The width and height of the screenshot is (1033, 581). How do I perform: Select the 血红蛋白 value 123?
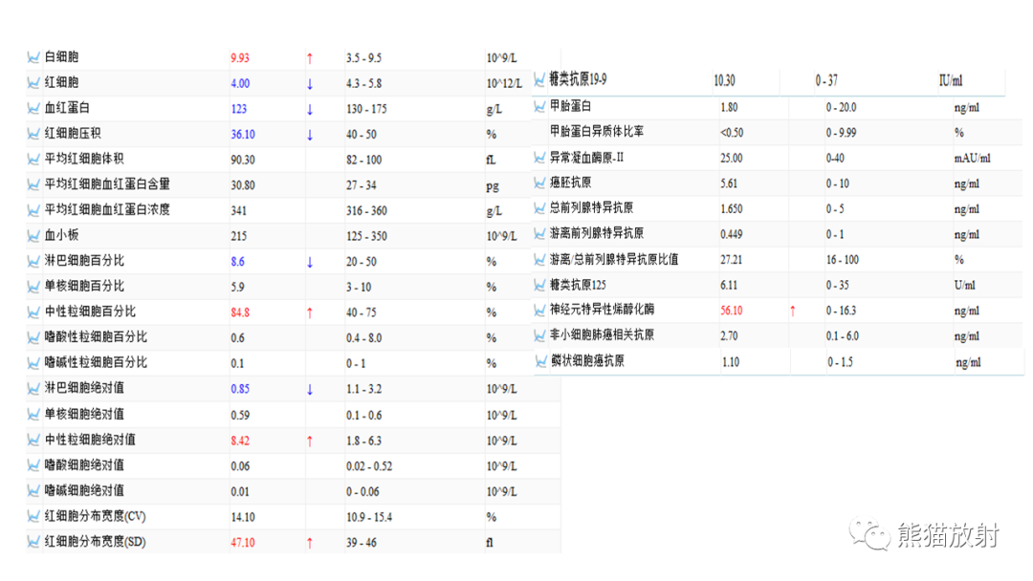(238, 109)
